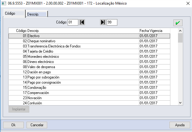Click the Ok button
The image size is (192, 132).
[x=13, y=125]
